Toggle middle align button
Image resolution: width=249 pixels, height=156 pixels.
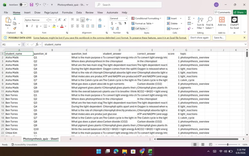[78, 20]
